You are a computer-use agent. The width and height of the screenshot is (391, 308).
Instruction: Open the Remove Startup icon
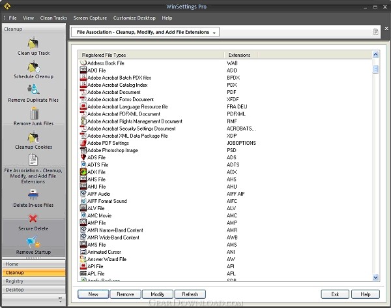point(33,242)
